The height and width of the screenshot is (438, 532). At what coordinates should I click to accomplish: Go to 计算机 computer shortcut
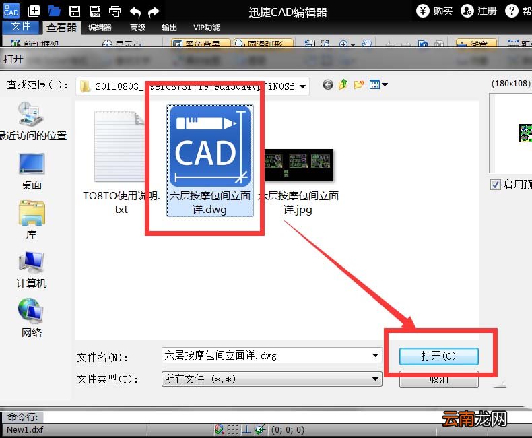pyautogui.click(x=31, y=270)
